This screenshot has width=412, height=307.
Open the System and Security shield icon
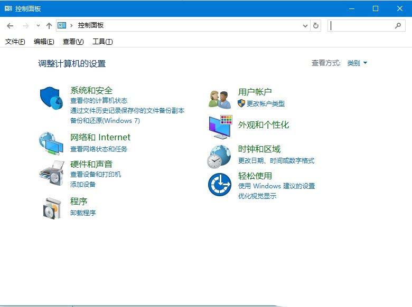tap(52, 99)
